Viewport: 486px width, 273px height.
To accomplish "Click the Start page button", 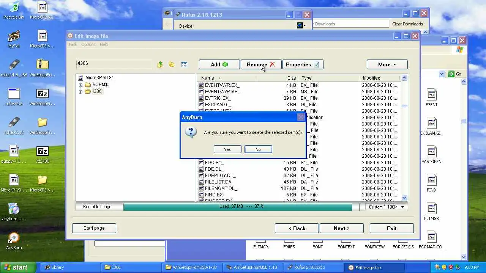I will coord(94,228).
